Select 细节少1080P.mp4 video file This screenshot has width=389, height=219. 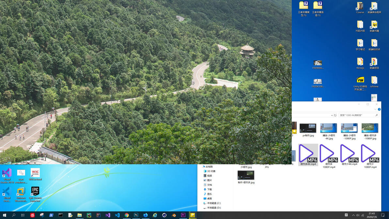pyautogui.click(x=370, y=156)
